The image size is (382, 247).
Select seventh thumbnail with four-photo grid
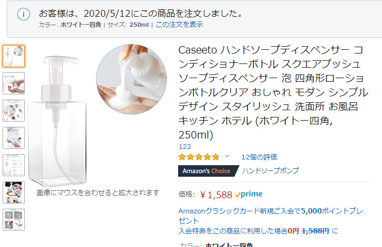(14, 220)
